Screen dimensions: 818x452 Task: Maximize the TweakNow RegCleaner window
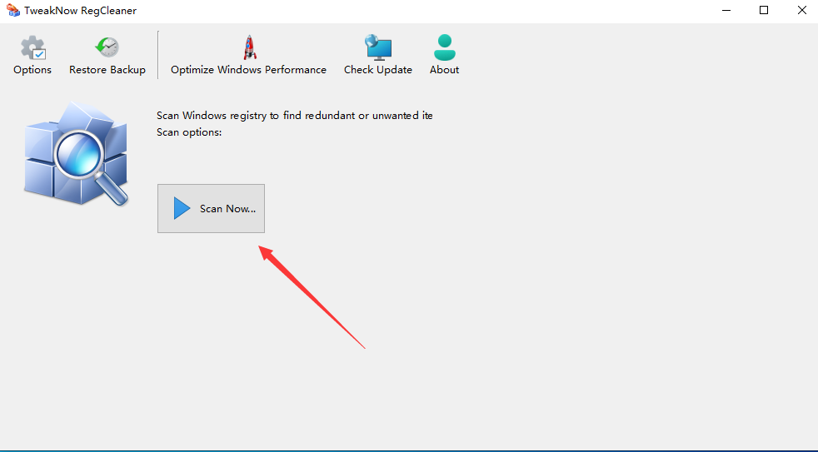pyautogui.click(x=764, y=11)
